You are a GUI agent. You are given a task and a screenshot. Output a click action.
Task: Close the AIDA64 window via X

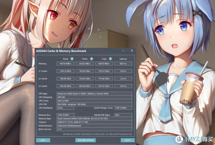point(132,51)
